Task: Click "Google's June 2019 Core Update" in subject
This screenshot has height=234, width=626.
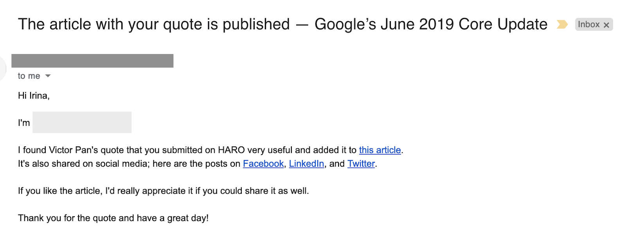Action: [x=430, y=25]
